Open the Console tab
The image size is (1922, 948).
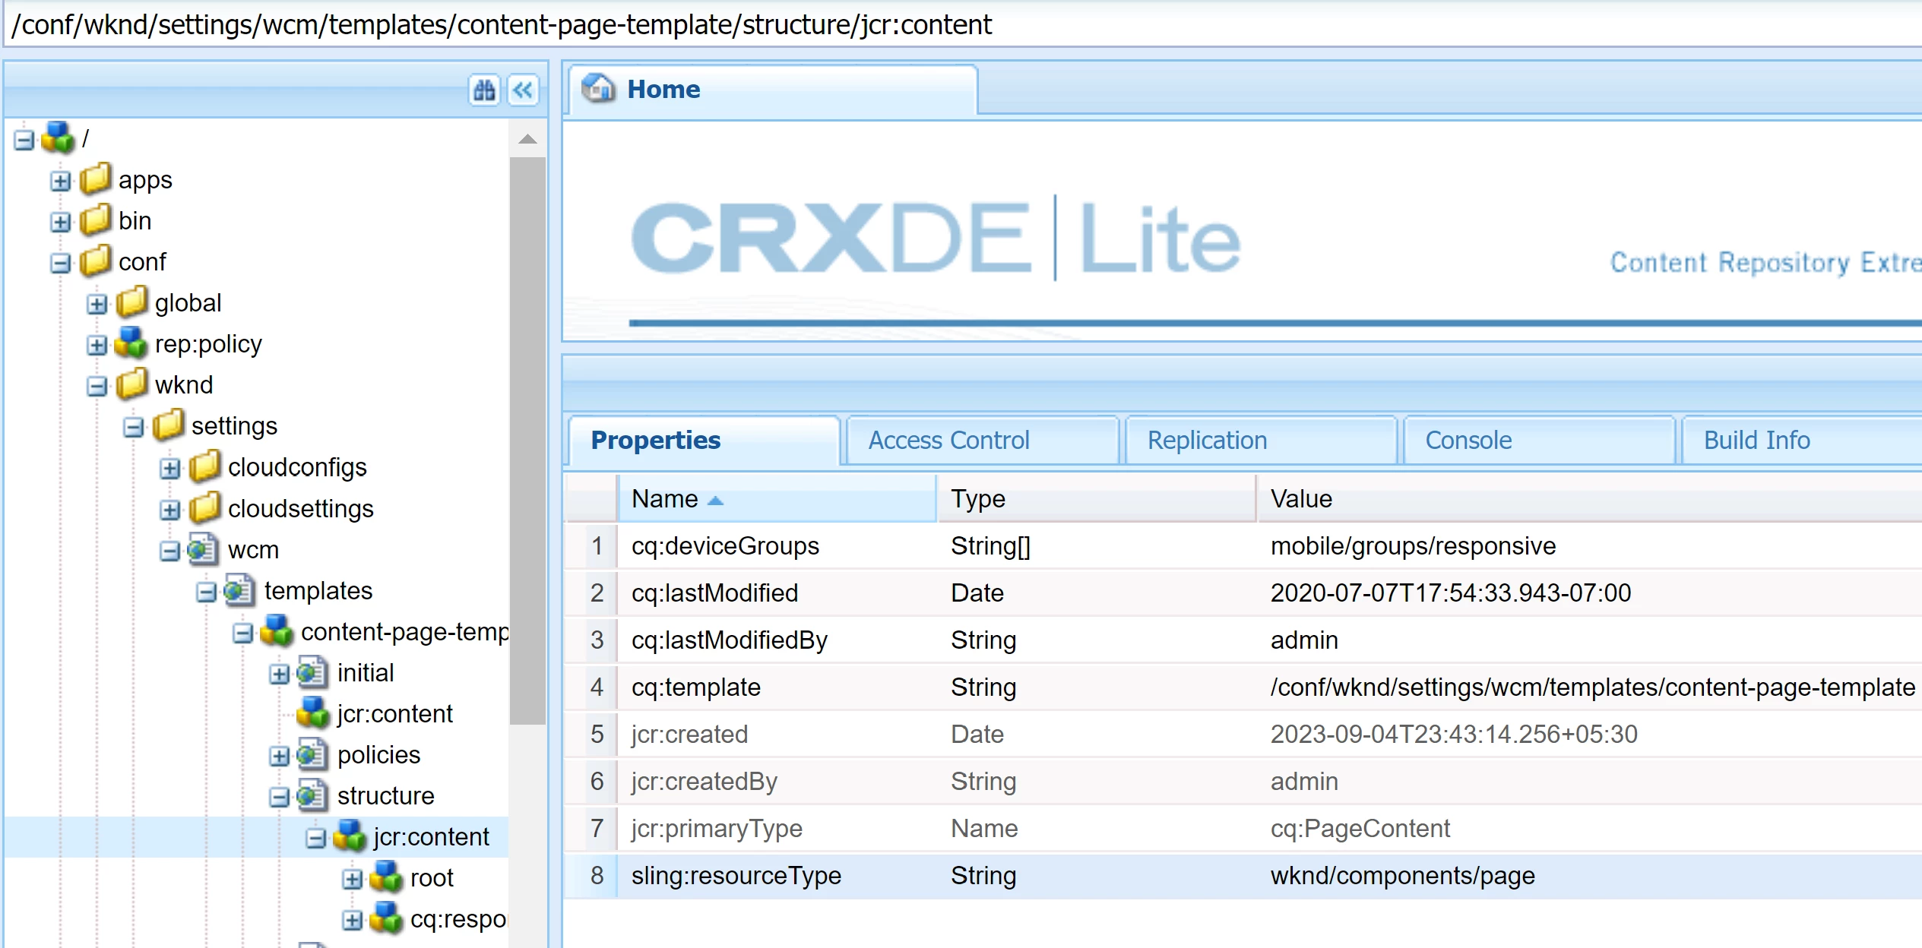tap(1468, 440)
